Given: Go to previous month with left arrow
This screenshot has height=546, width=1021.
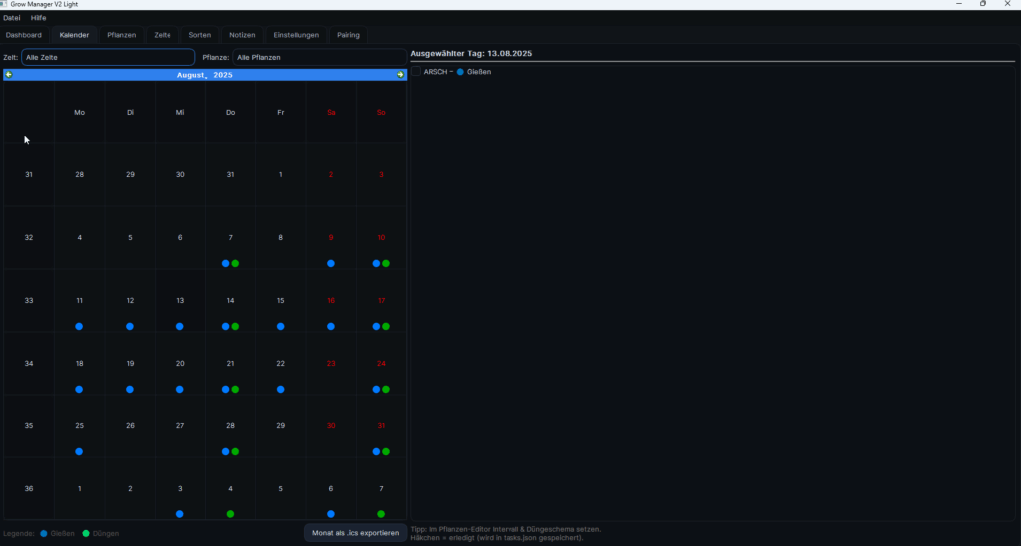Looking at the screenshot, I should coord(9,75).
